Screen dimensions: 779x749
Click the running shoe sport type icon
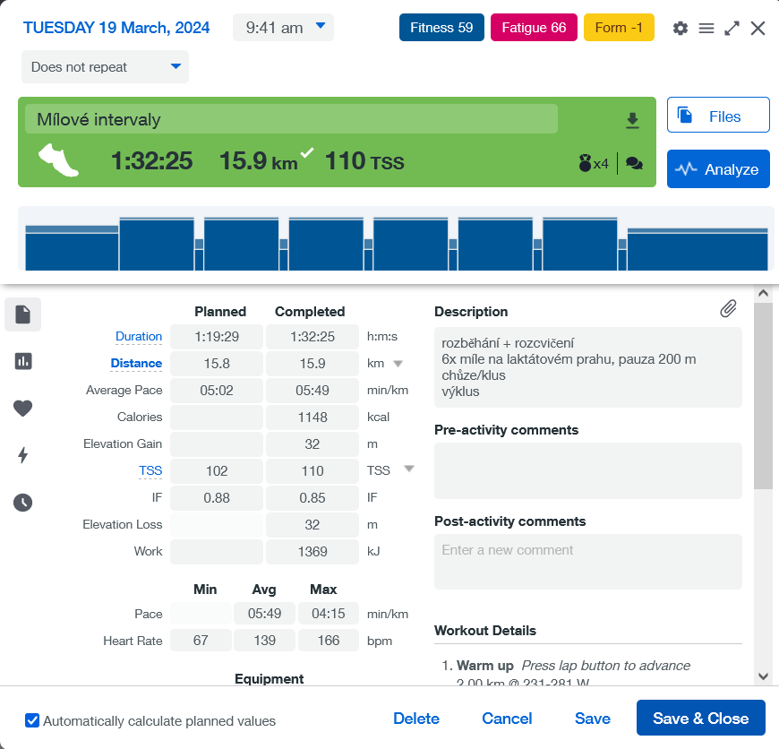pyautogui.click(x=58, y=160)
